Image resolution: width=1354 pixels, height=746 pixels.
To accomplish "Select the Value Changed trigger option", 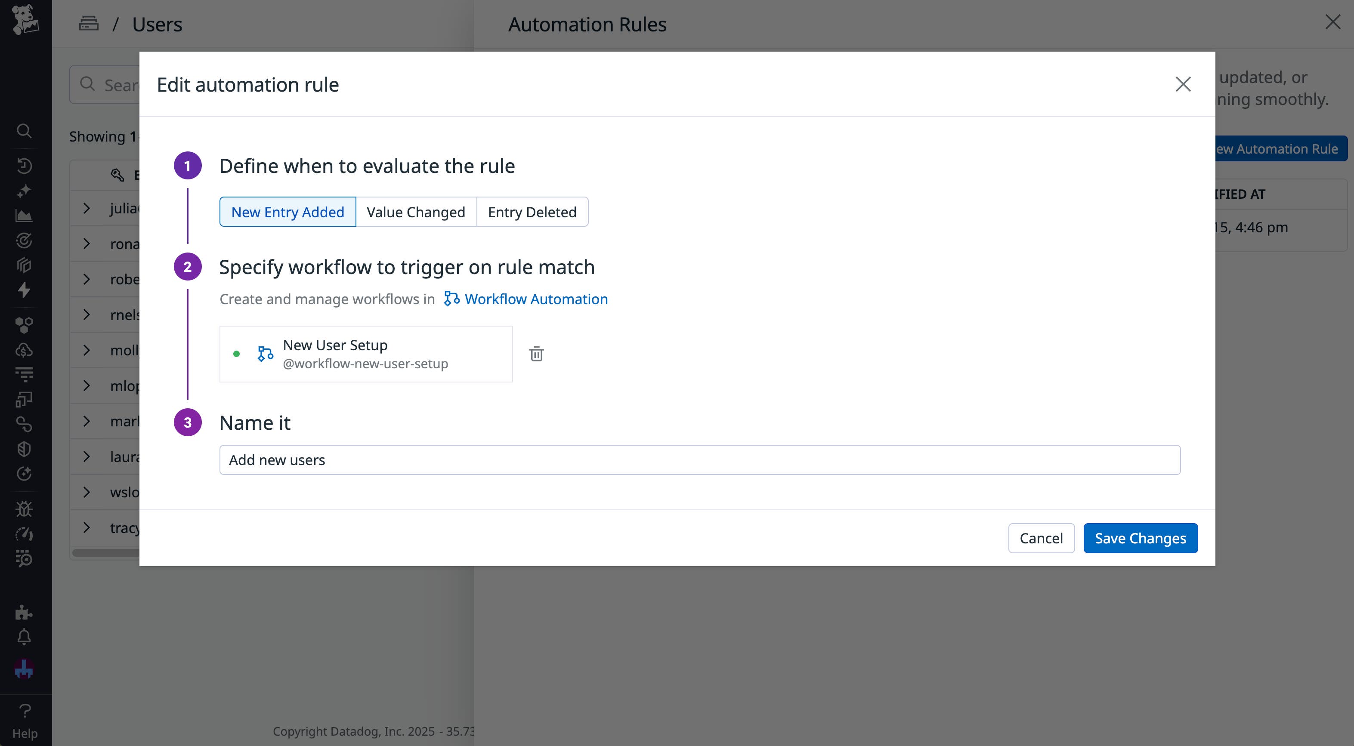I will (416, 212).
